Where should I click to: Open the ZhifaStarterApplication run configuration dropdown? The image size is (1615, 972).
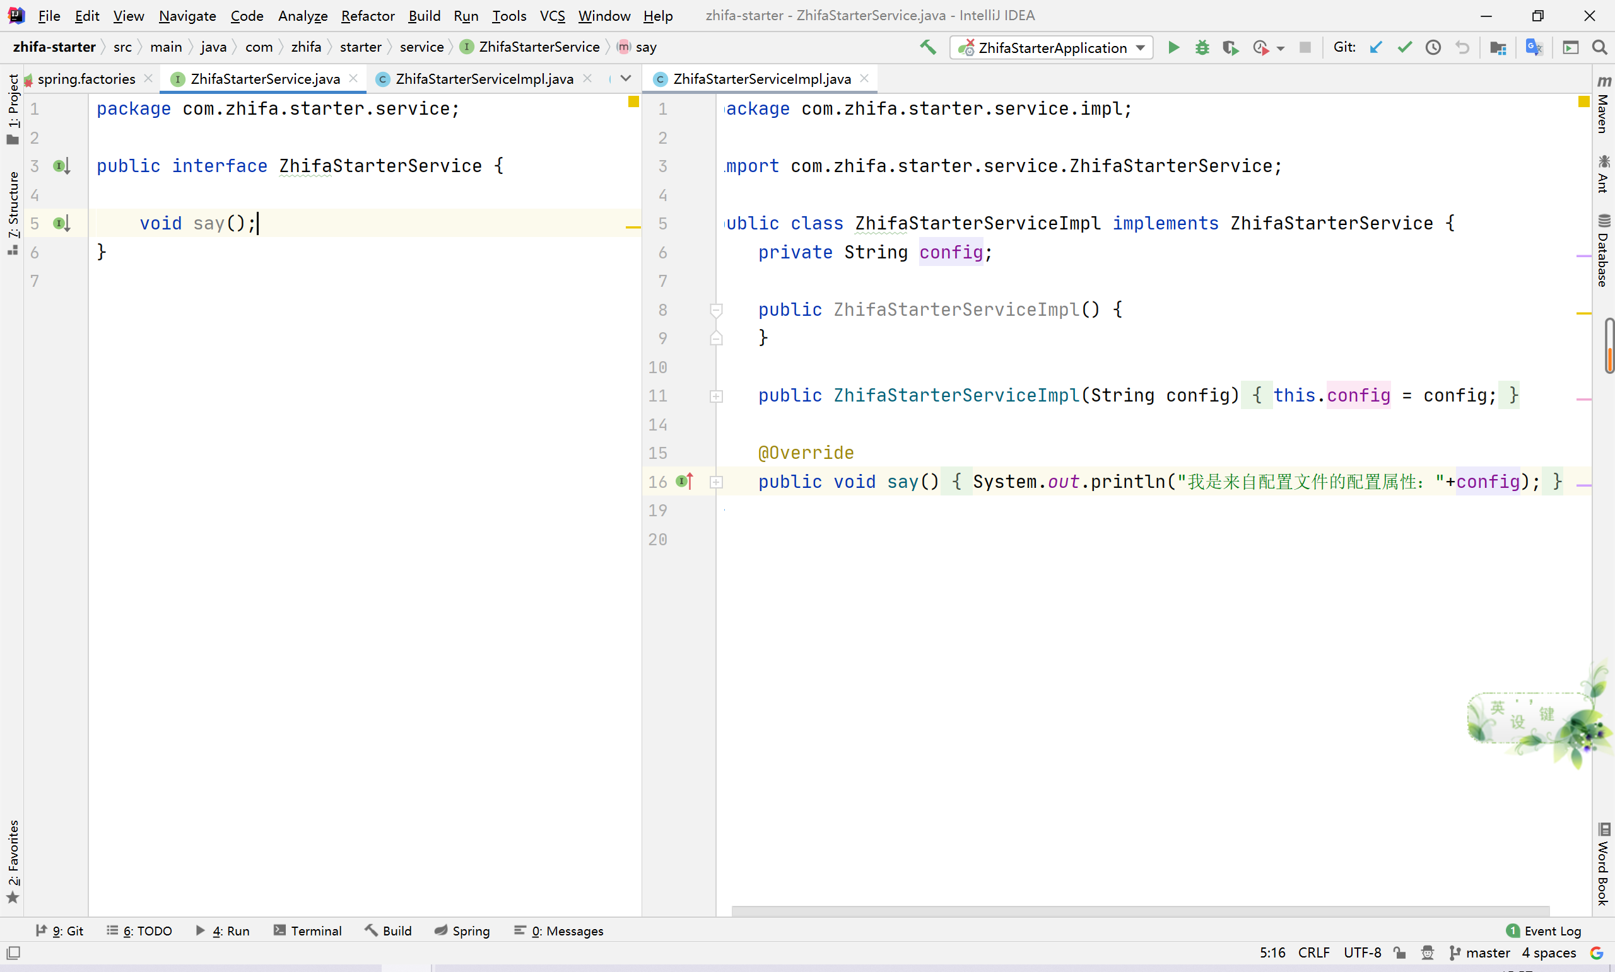point(1051,47)
